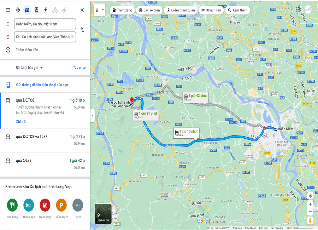Screen dimensions: 318x230
Task: Expand Thêm more categories button
Action: click(78, 205)
